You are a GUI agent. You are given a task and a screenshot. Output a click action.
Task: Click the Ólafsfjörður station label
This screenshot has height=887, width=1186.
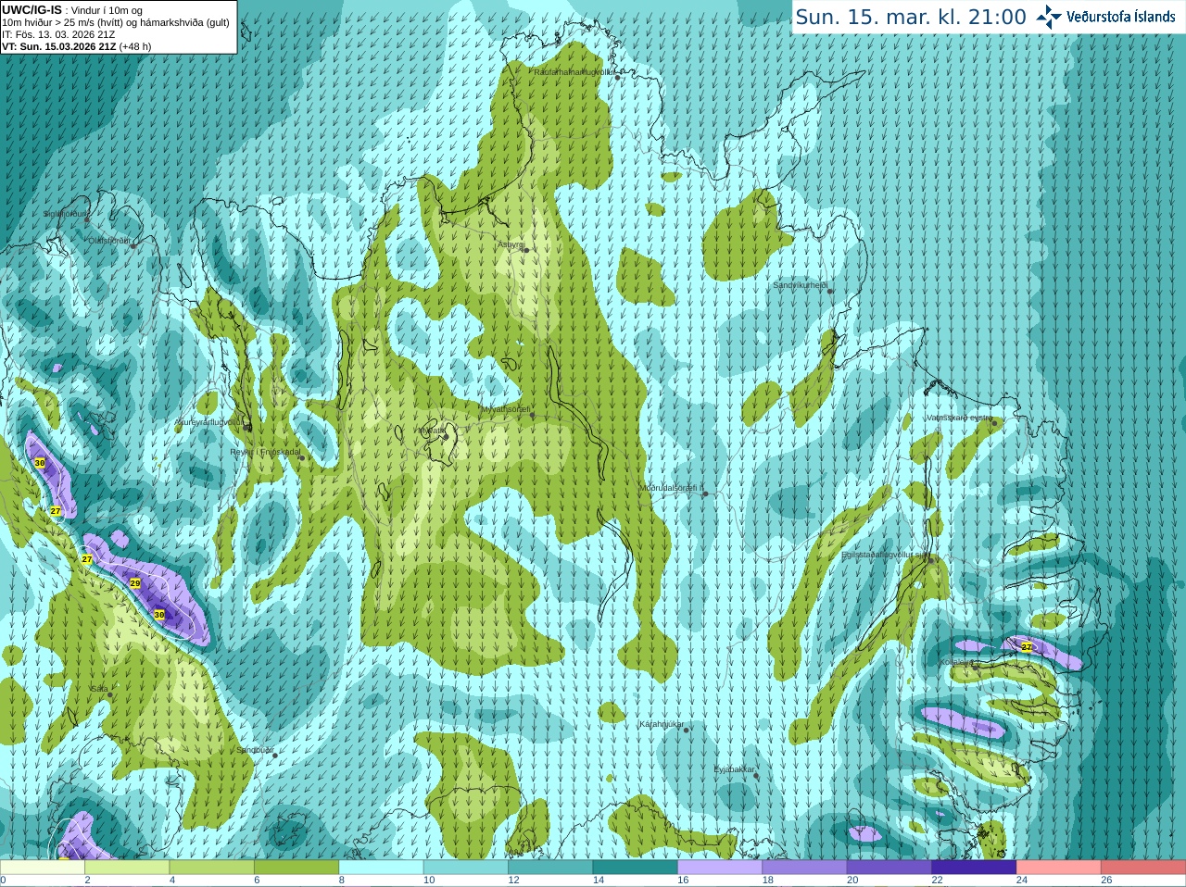coord(109,241)
